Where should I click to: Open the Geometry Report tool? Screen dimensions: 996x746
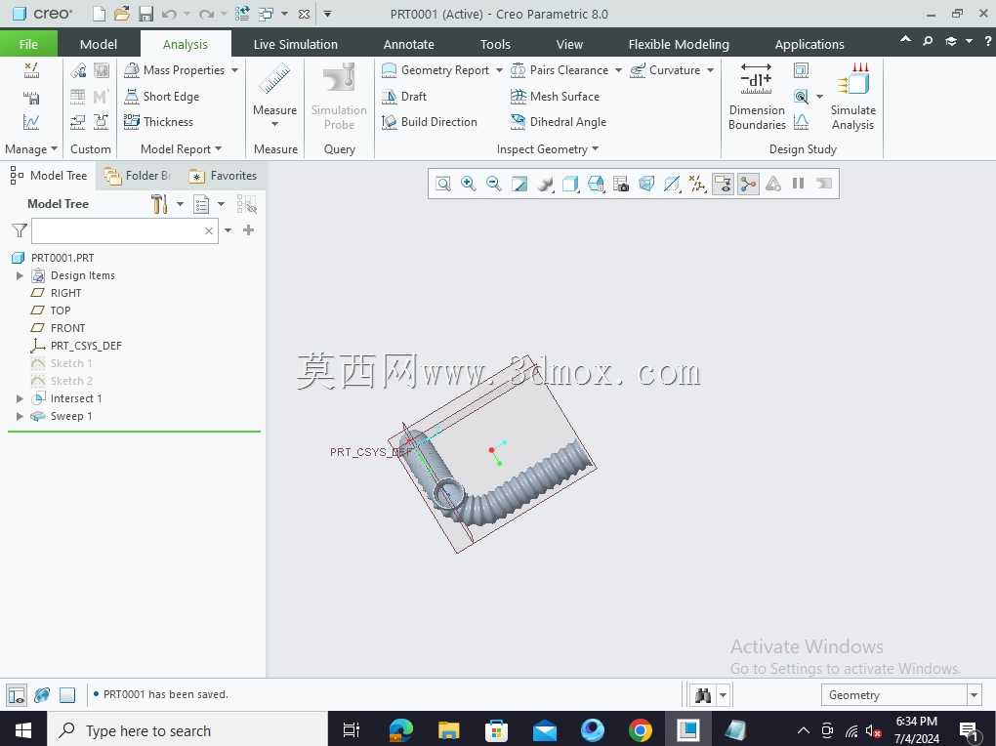(436, 70)
